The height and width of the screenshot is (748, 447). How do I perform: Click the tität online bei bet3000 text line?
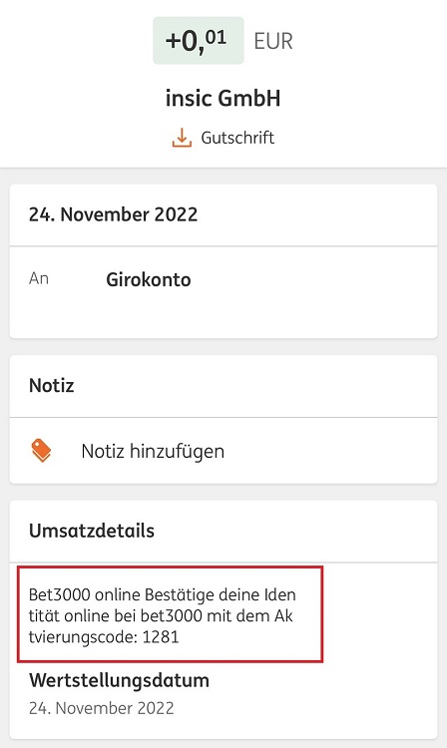(161, 616)
